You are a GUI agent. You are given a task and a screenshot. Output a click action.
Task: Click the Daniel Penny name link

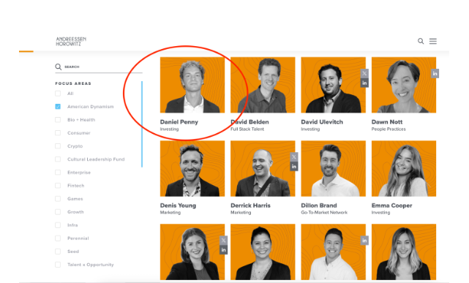pos(179,122)
